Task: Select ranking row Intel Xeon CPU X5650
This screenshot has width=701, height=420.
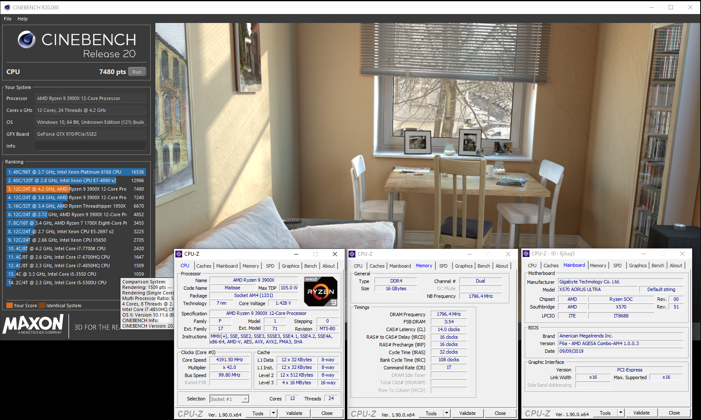Action: pyautogui.click(x=76, y=240)
